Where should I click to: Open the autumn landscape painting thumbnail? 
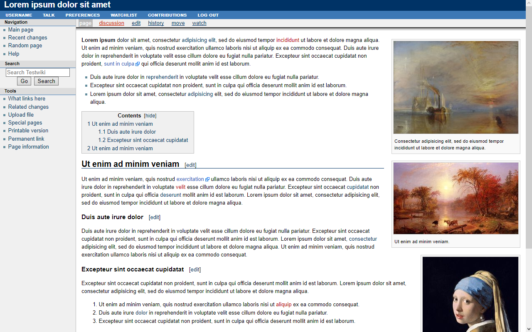click(x=456, y=198)
